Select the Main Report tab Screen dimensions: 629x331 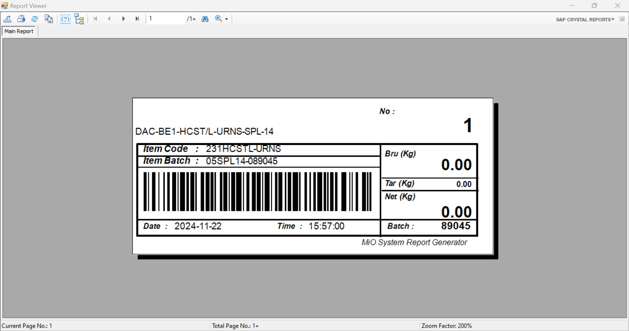click(x=19, y=31)
